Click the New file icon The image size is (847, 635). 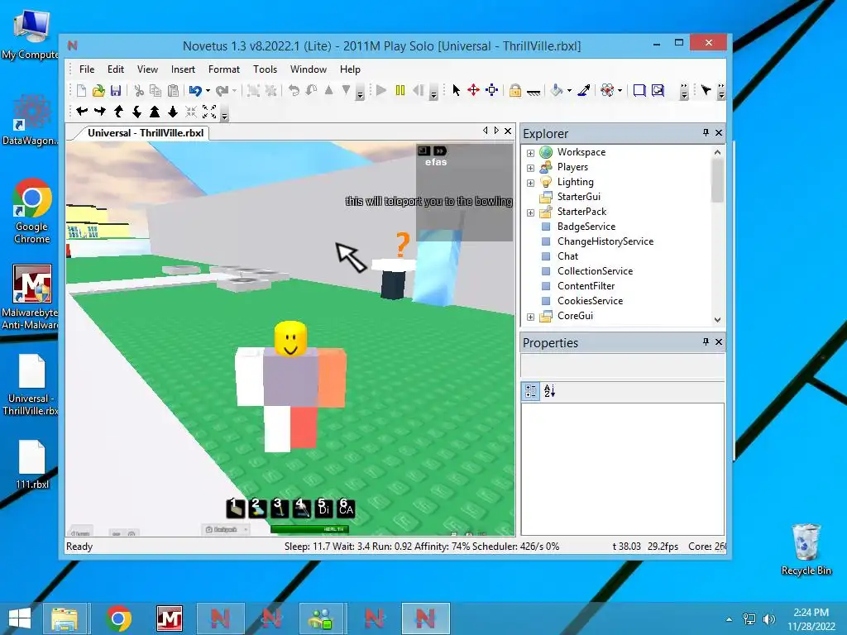pyautogui.click(x=82, y=91)
